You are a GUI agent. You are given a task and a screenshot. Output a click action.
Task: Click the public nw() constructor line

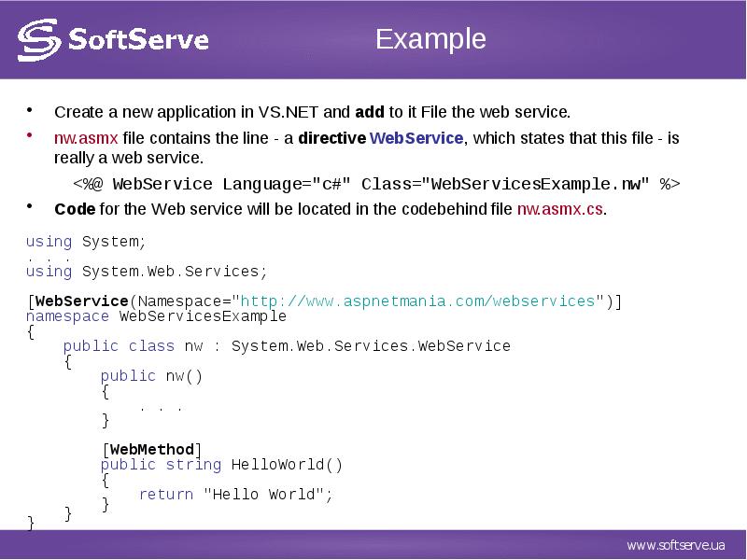151,375
